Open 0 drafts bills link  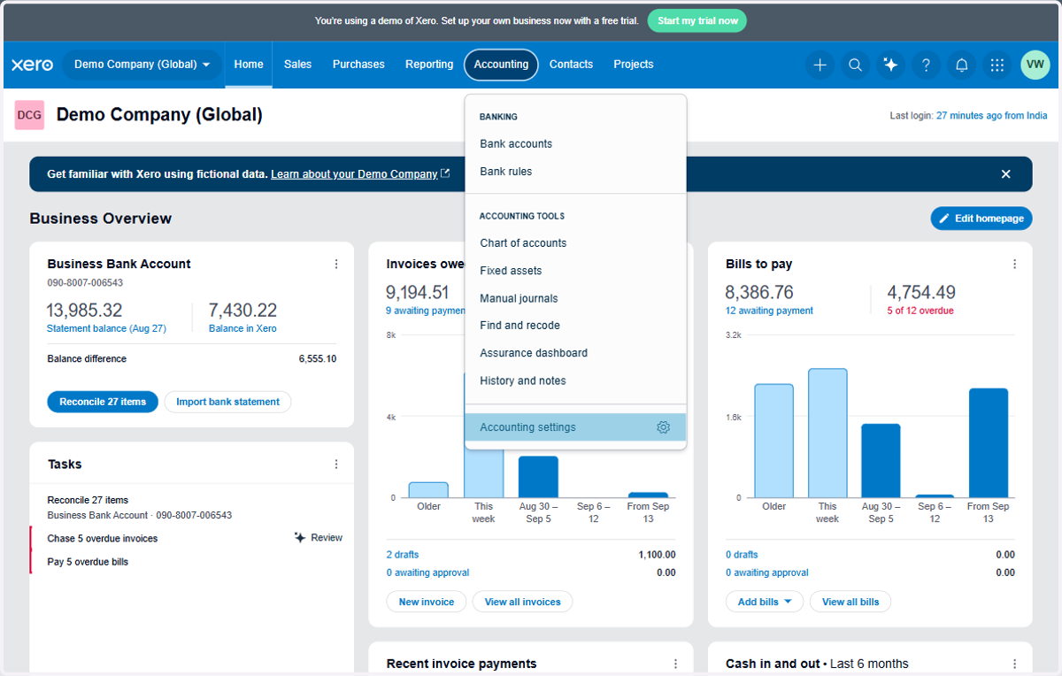(742, 555)
